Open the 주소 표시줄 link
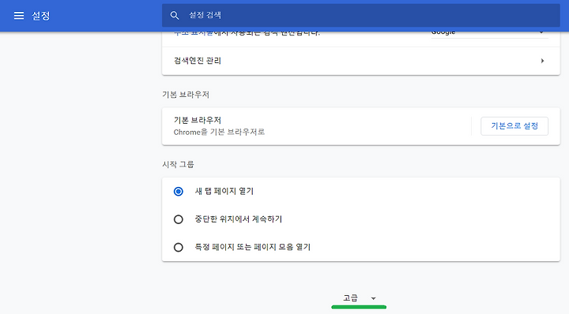 194,33
